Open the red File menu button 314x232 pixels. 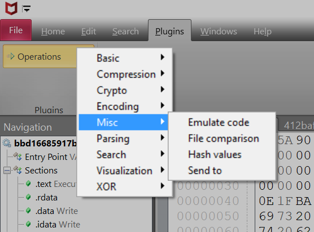click(16, 30)
